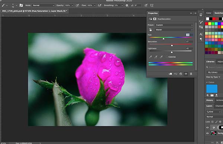Click the brush angle input field
This screenshot has width=223, height=144.
[138, 6]
